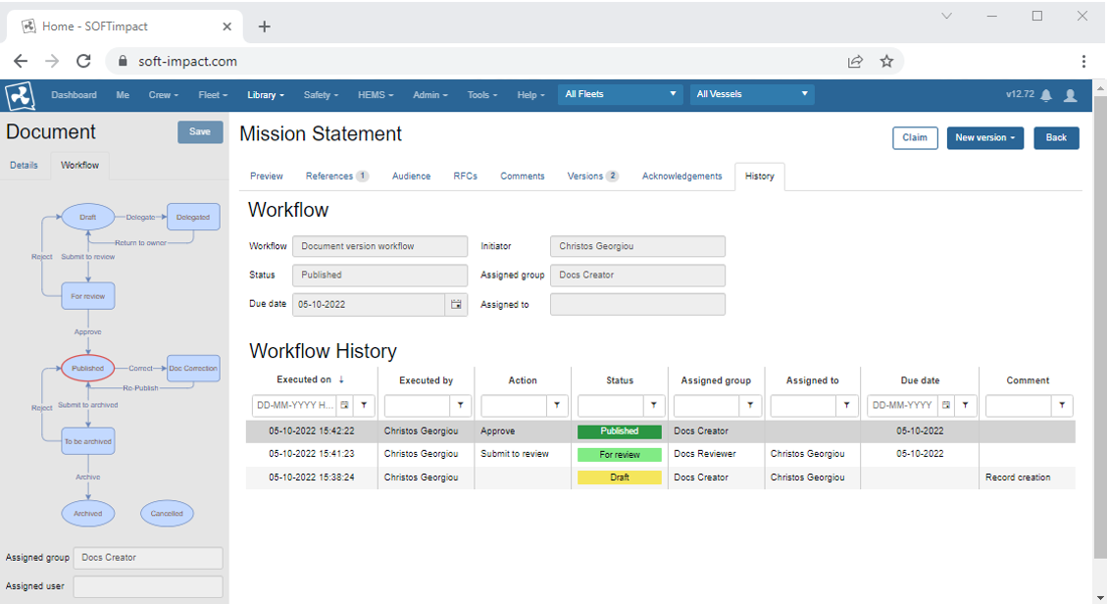Switch to the RFCs tab
The image size is (1108, 604).
tap(466, 176)
